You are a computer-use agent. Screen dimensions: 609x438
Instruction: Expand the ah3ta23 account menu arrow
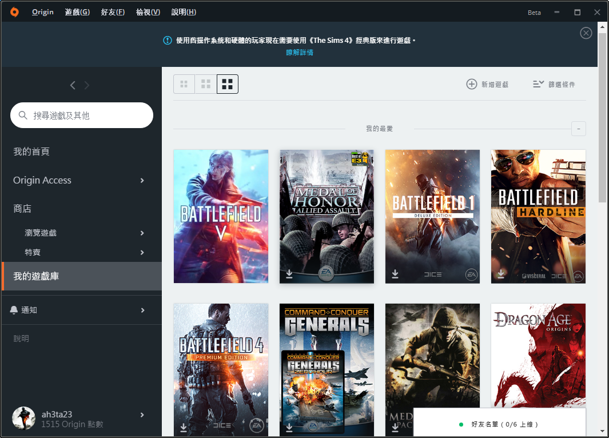tap(142, 415)
